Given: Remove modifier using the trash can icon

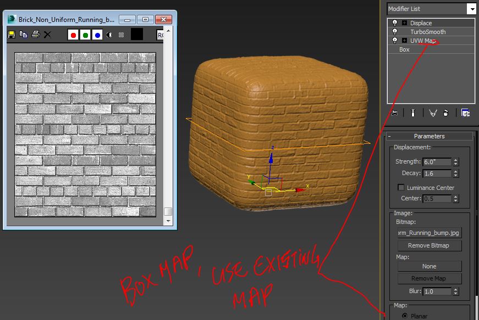Looking at the screenshot, I should pos(445,113).
